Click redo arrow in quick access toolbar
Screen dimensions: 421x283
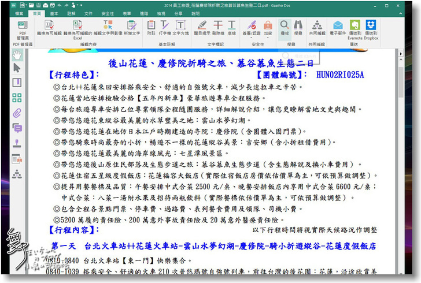point(67,5)
